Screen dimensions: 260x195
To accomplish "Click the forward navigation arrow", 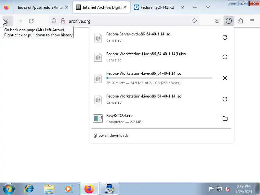I will tap(19, 21).
